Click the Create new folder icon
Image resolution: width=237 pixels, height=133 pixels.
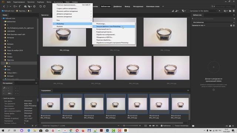tap(230, 11)
